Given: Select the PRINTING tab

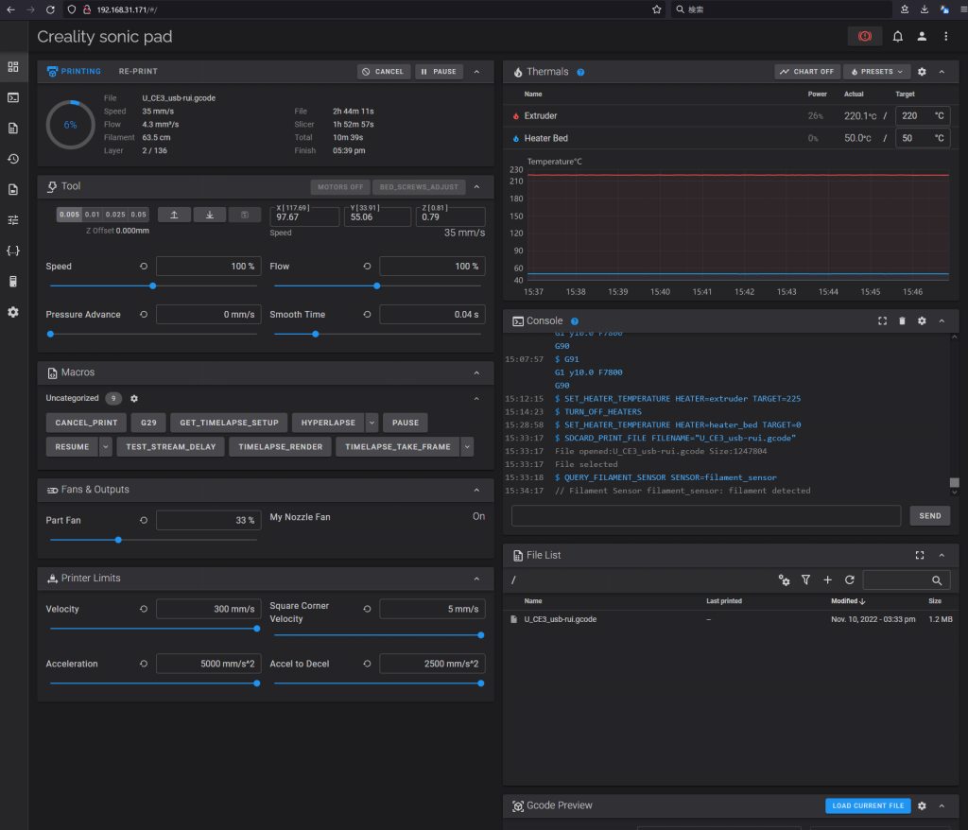Looking at the screenshot, I should tap(74, 72).
